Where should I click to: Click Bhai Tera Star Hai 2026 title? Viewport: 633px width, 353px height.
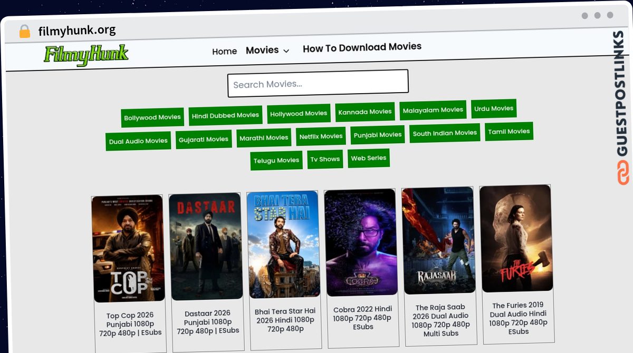(x=285, y=320)
